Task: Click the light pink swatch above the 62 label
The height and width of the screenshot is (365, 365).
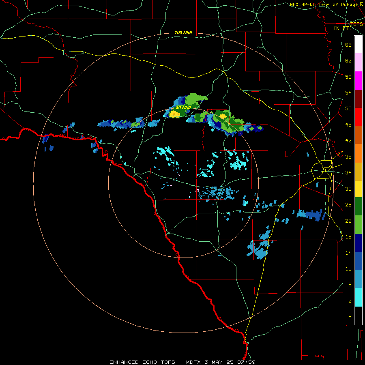Action: [358, 62]
